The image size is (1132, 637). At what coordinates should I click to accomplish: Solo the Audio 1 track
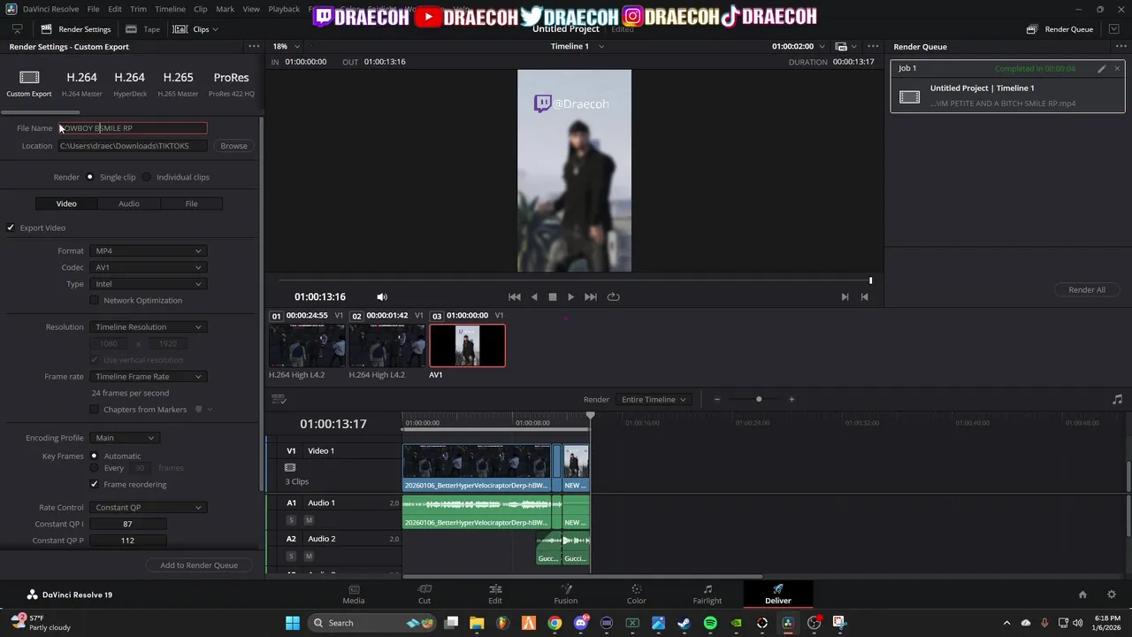click(291, 520)
